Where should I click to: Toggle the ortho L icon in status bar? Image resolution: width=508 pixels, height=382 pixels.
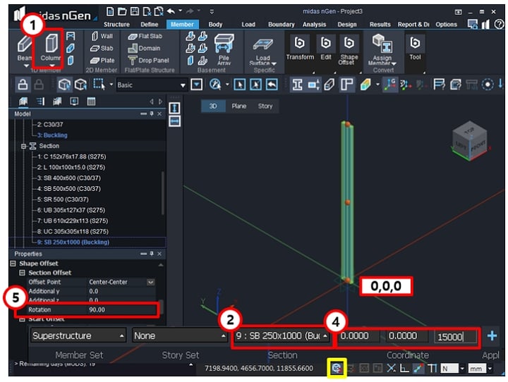coord(404,368)
